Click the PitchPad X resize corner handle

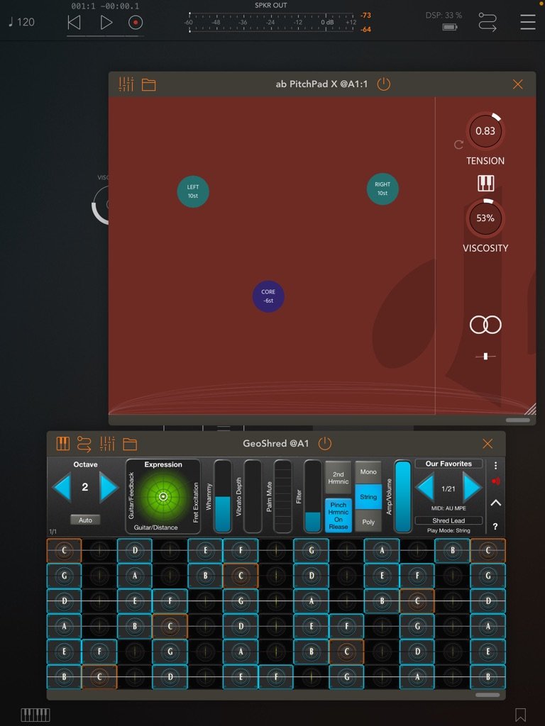(530, 408)
